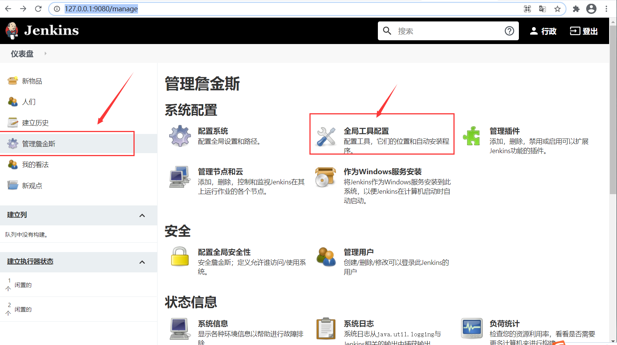Click the 配置全局安全性 padlock icon
The image size is (617, 345).
(x=180, y=257)
